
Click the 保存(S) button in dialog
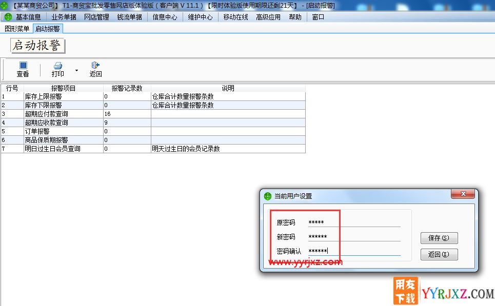tap(439, 238)
